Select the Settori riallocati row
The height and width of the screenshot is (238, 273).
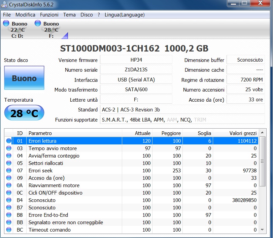pos(132,163)
